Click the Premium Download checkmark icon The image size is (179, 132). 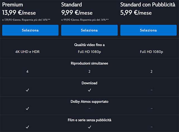pos(27,90)
